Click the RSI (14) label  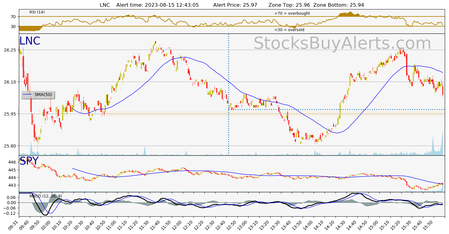tap(37, 12)
